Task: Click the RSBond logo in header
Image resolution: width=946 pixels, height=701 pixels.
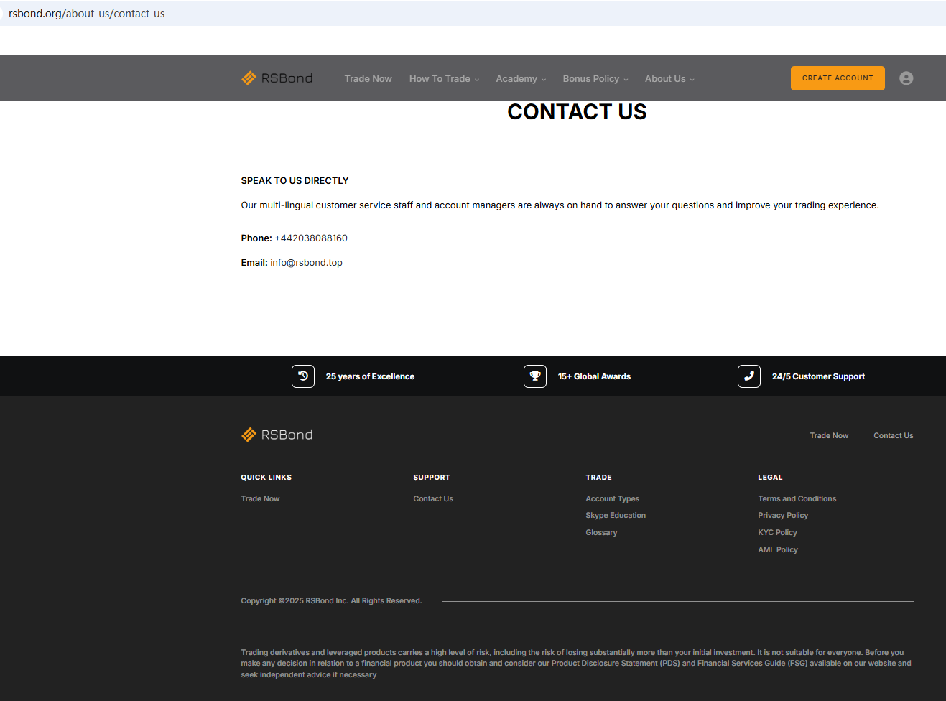Action: (277, 78)
